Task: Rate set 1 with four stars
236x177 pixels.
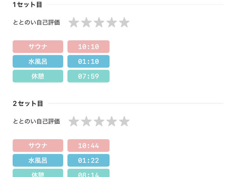Action: (x=112, y=22)
